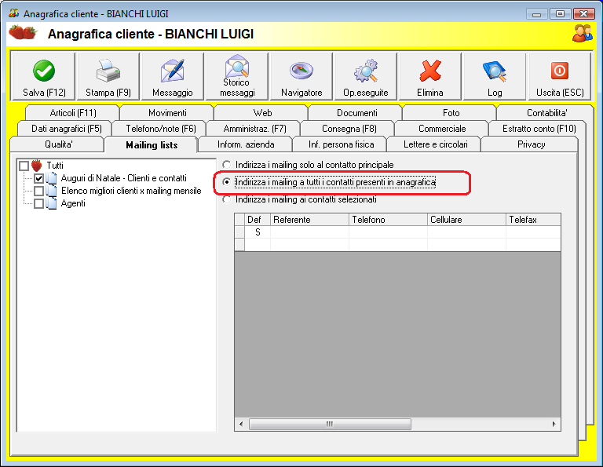Switch to the Contabilita' tab
This screenshot has width=603, height=467.
point(546,112)
